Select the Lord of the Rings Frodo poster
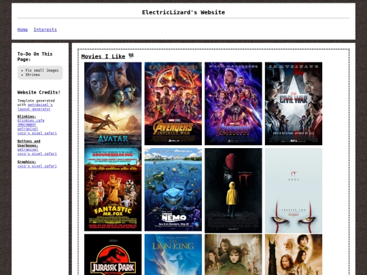Screen dimensions: 367x275 coord(233,255)
